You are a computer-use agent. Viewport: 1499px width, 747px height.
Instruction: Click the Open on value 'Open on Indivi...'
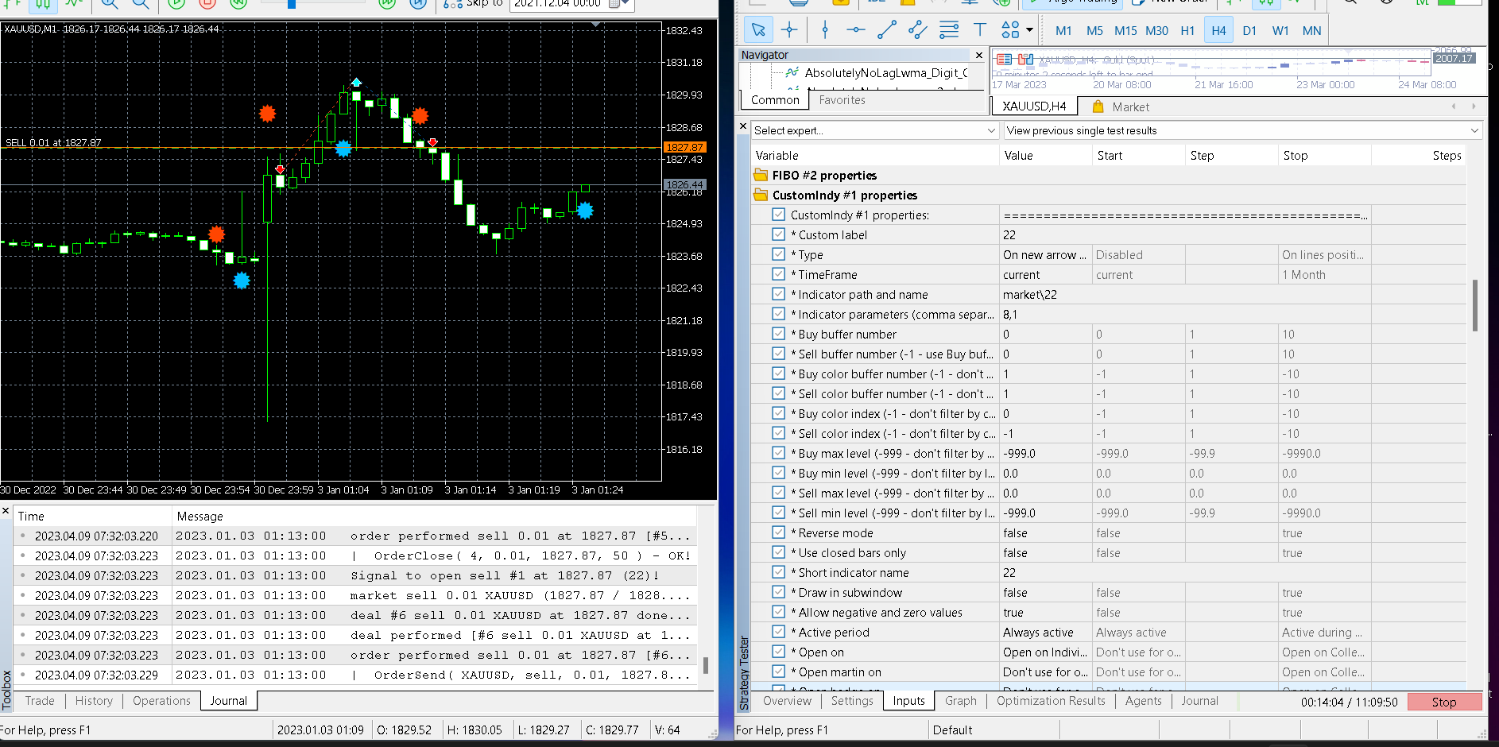pos(1044,652)
